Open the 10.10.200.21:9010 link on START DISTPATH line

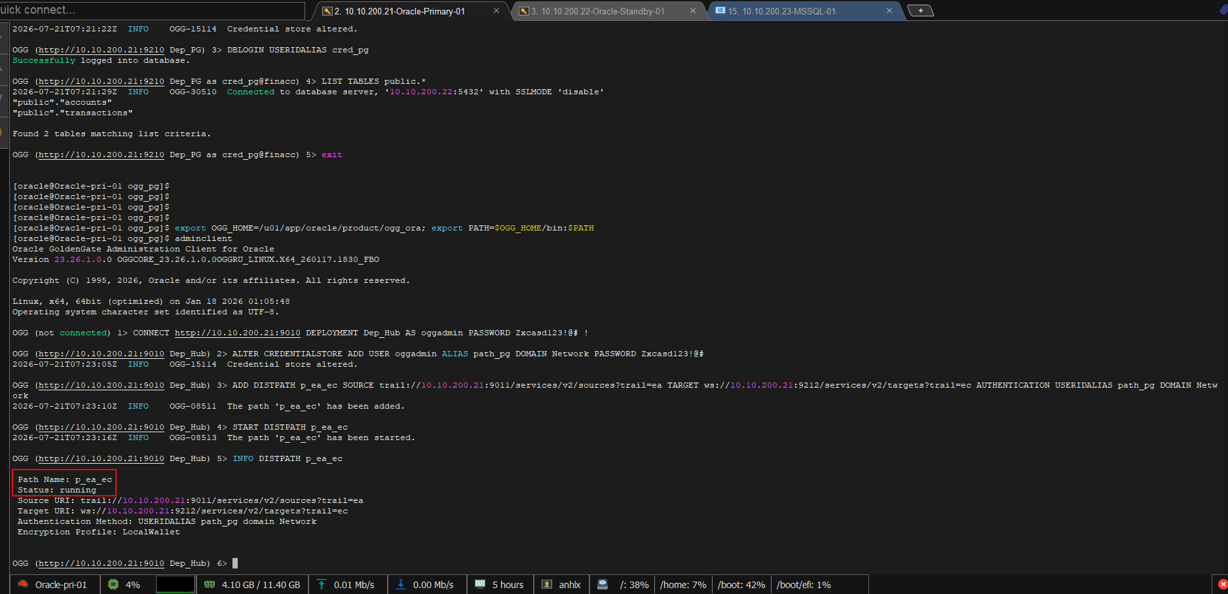point(102,427)
